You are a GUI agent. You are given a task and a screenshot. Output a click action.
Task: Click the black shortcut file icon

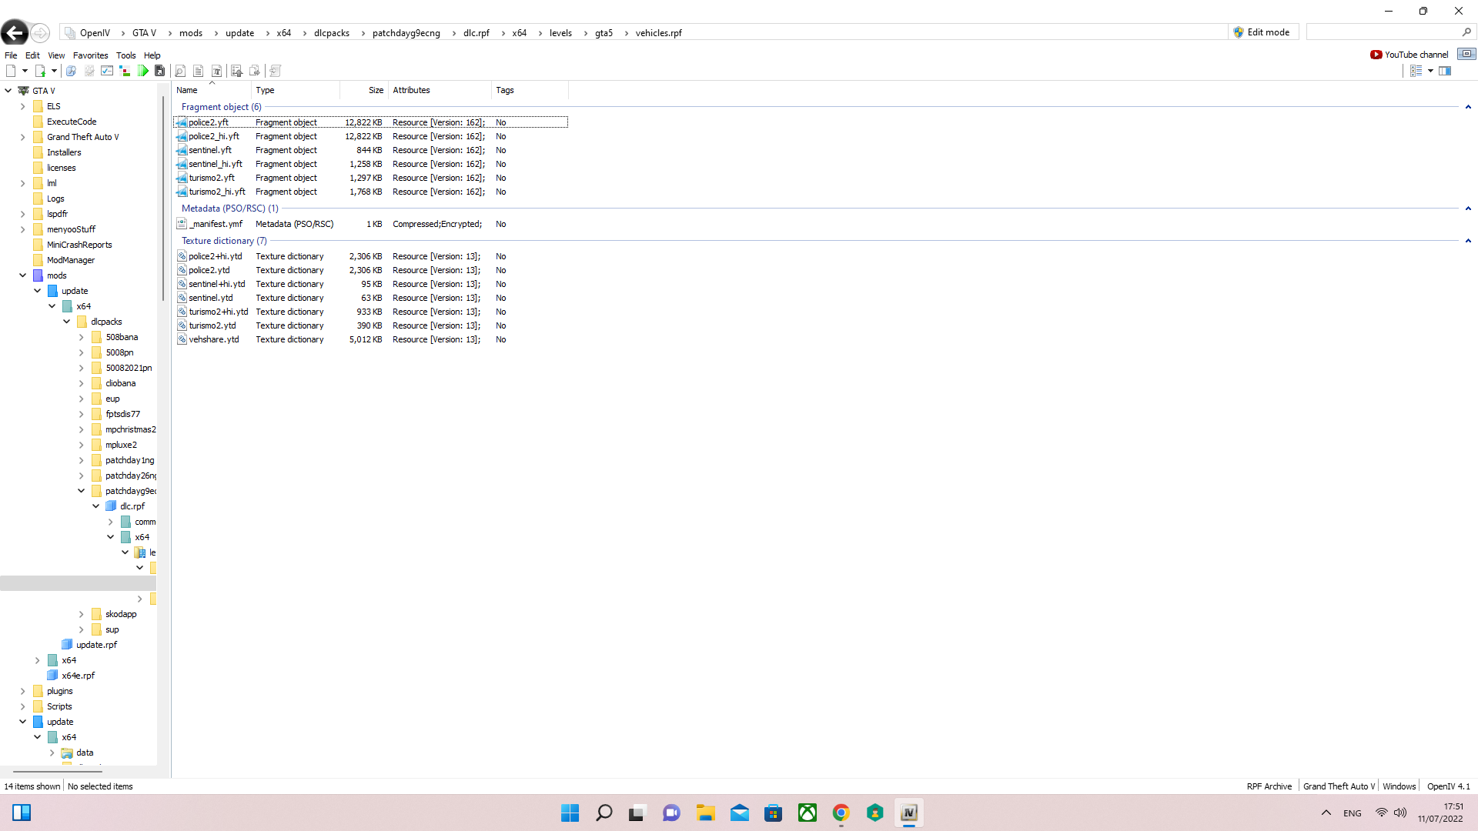click(x=159, y=71)
